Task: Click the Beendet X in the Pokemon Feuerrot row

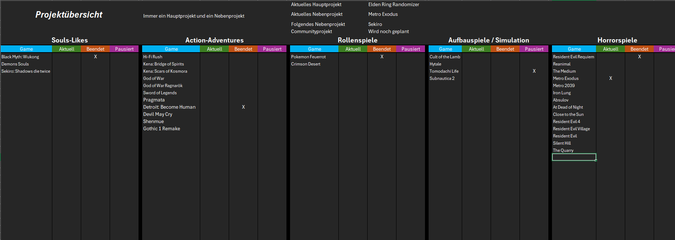Action: pyautogui.click(x=382, y=56)
